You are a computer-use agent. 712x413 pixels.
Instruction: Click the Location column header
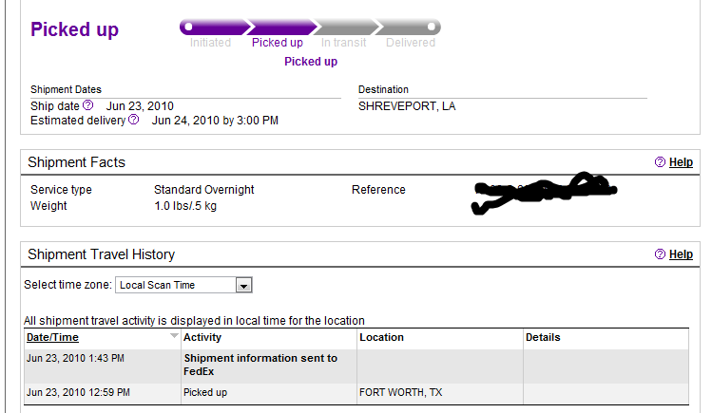click(381, 337)
